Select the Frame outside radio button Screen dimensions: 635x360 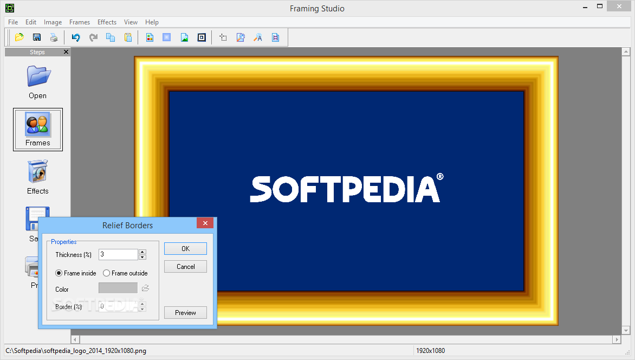pos(107,273)
